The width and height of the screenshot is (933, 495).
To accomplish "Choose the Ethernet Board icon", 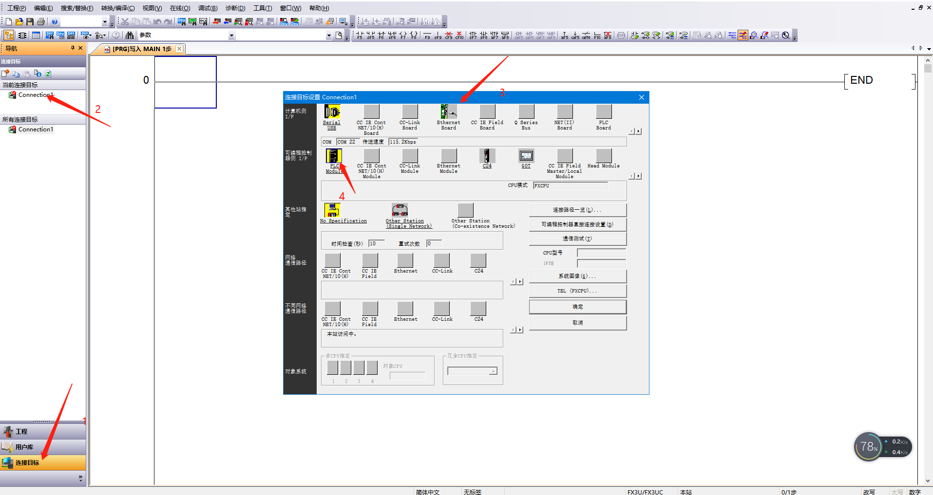I will [x=448, y=112].
